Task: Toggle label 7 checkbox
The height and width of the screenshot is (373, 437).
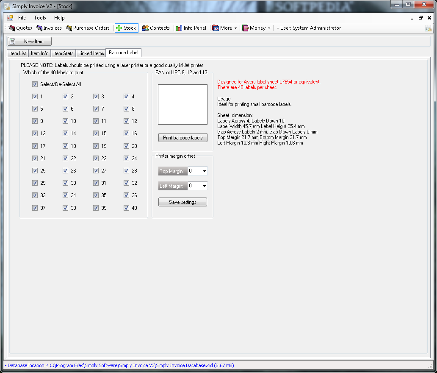Action: pos(96,109)
